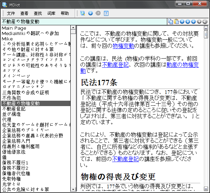Open the 帮助 menu
This screenshot has width=210, height=193.
click(65, 13)
